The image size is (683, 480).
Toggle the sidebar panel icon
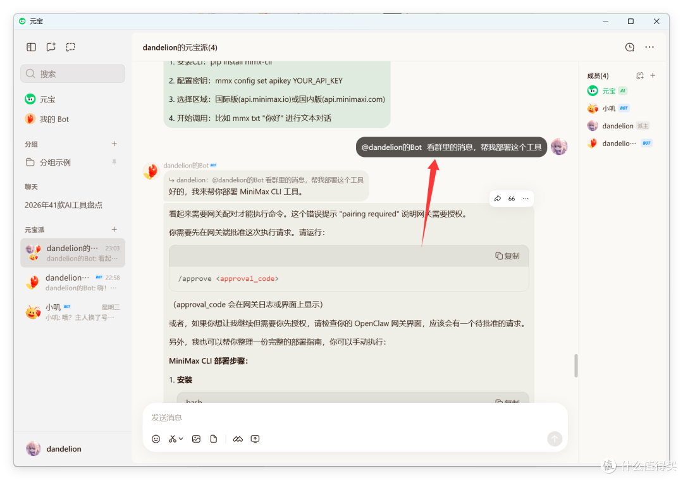click(31, 47)
